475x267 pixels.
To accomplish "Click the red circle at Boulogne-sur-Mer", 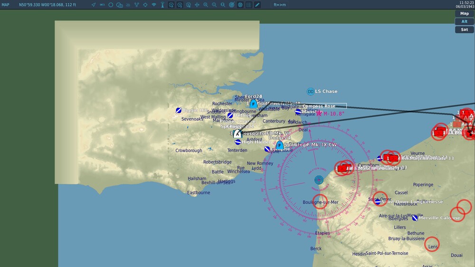I will [x=320, y=202].
